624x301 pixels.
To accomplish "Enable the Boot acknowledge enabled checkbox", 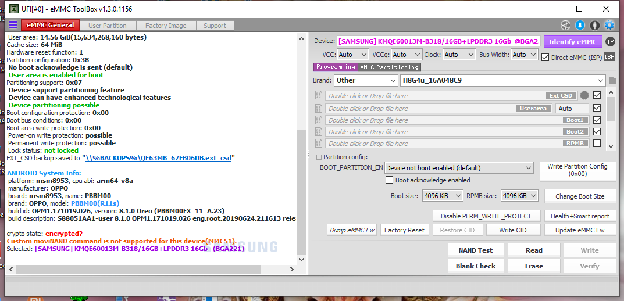I will 390,180.
